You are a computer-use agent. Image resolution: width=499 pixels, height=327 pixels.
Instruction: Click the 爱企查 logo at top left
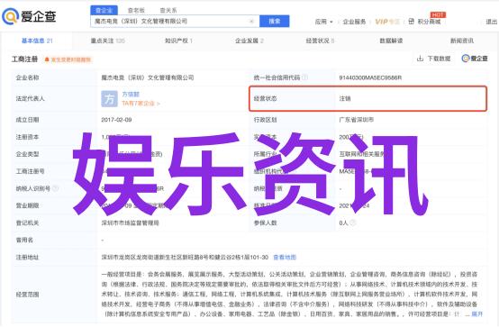coord(30,16)
